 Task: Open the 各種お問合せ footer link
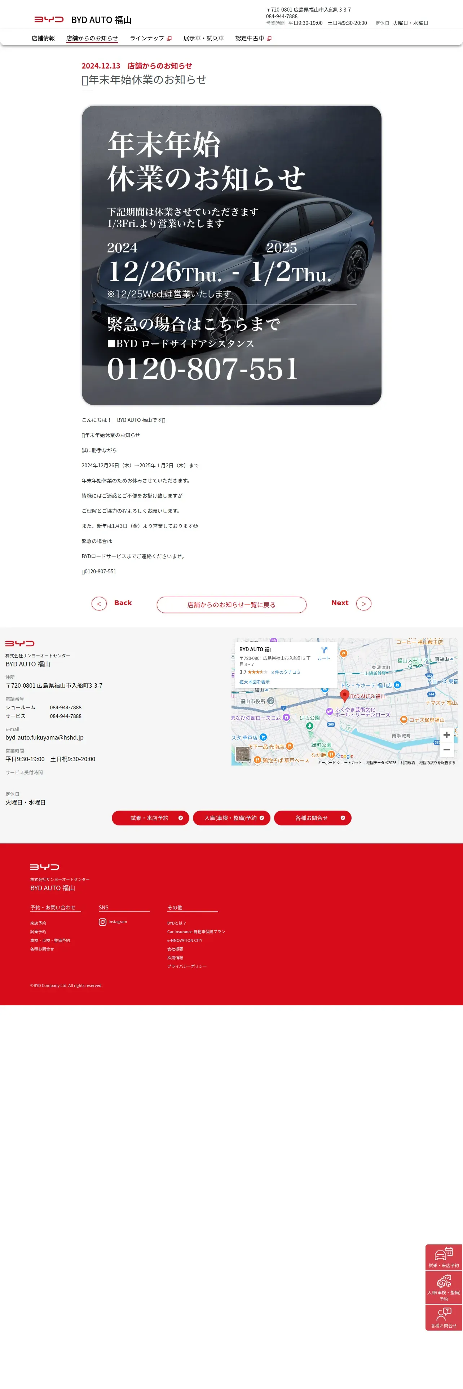pyautogui.click(x=42, y=949)
